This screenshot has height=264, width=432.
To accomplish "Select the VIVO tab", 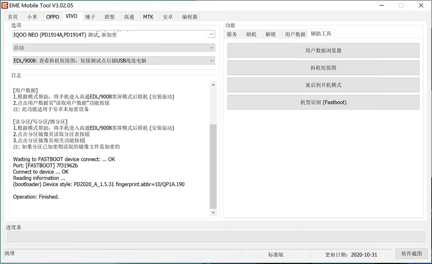I will [72, 16].
